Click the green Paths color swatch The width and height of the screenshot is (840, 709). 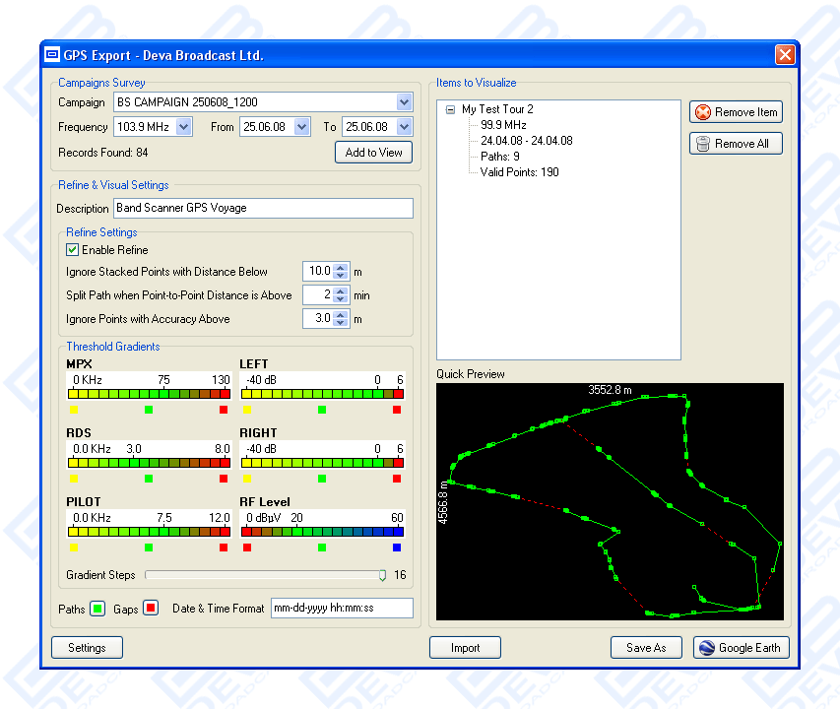coord(97,609)
